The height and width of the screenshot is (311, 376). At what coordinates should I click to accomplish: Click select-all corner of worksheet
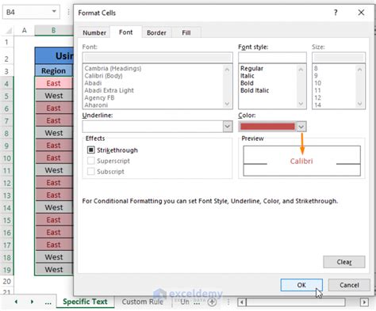pos(9,31)
